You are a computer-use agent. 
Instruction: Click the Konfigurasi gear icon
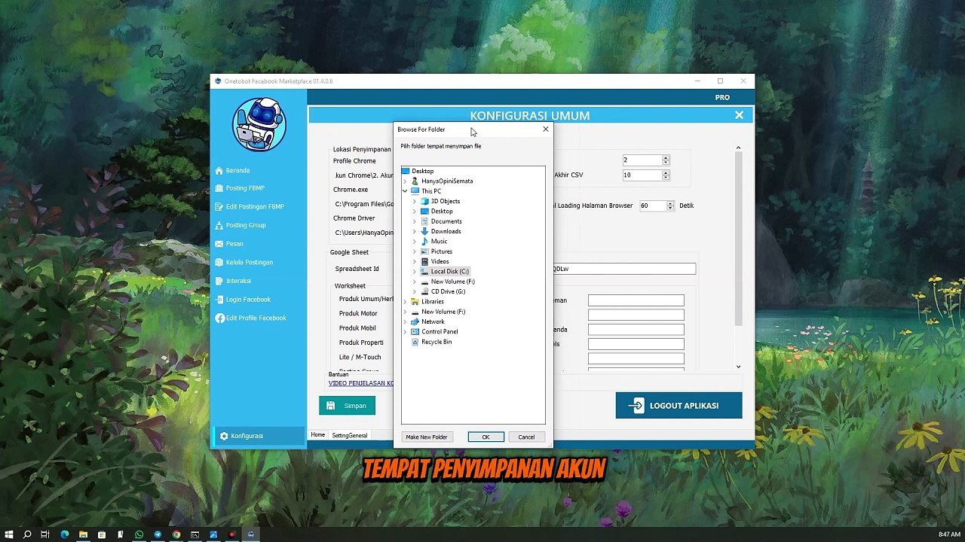click(224, 436)
